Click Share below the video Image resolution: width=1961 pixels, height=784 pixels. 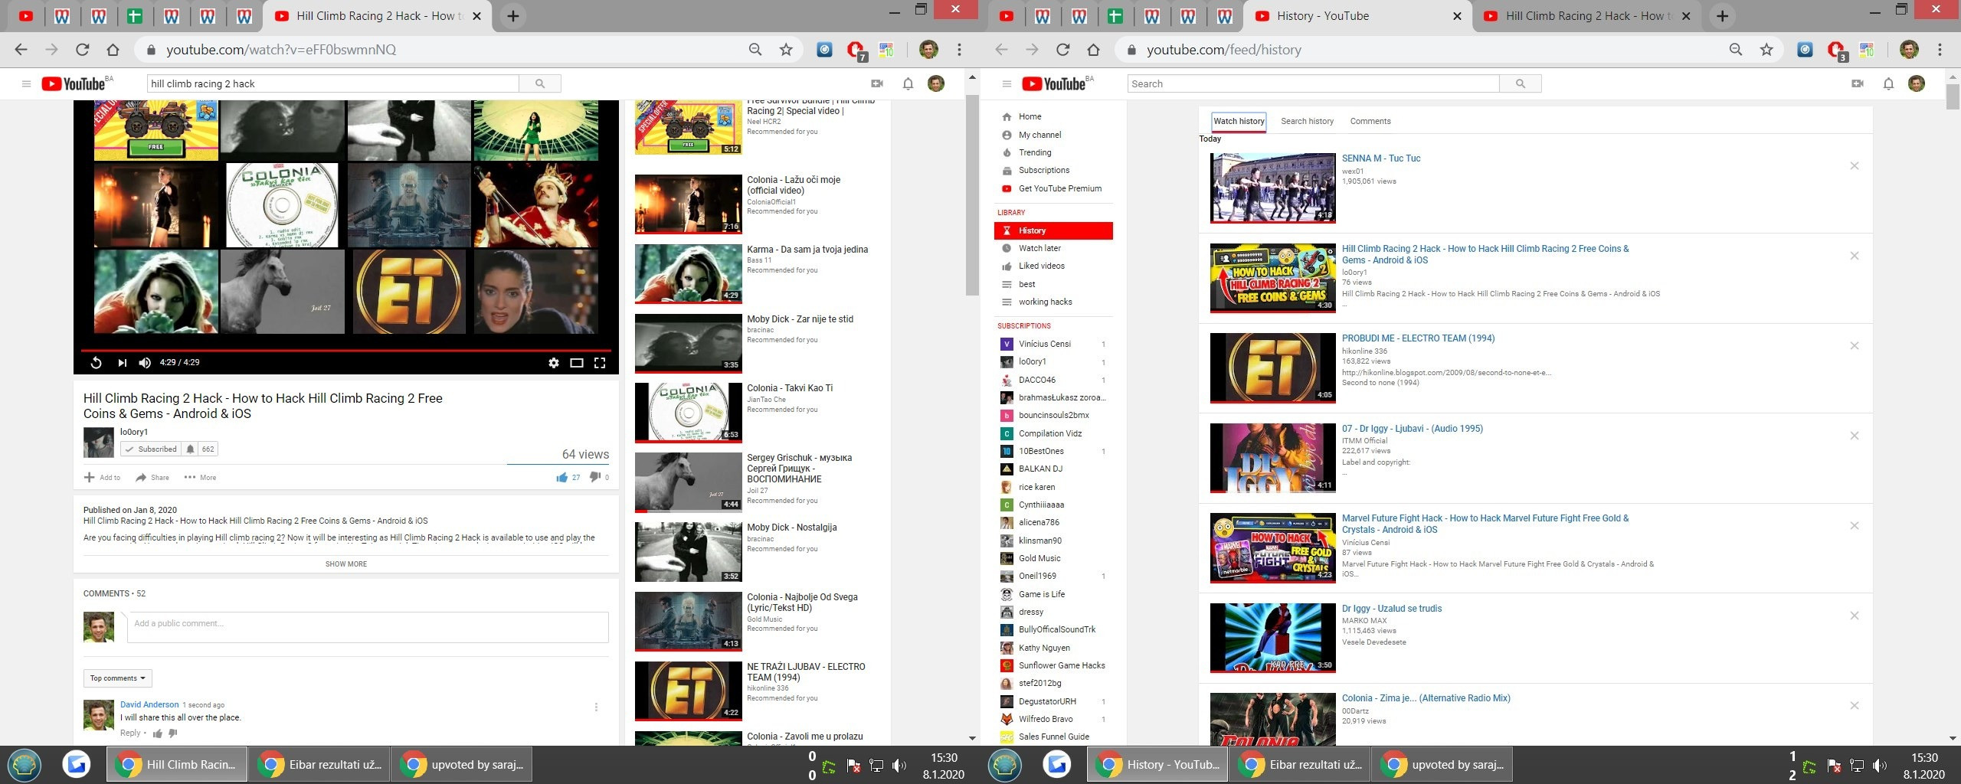pos(152,477)
